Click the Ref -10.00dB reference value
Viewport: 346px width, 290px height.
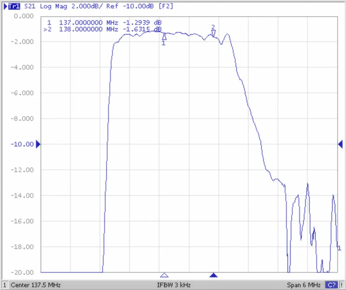coord(130,6)
